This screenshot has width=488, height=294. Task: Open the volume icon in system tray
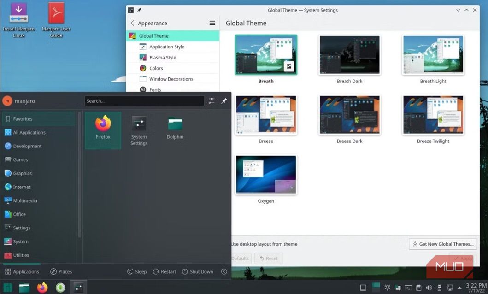click(x=429, y=288)
